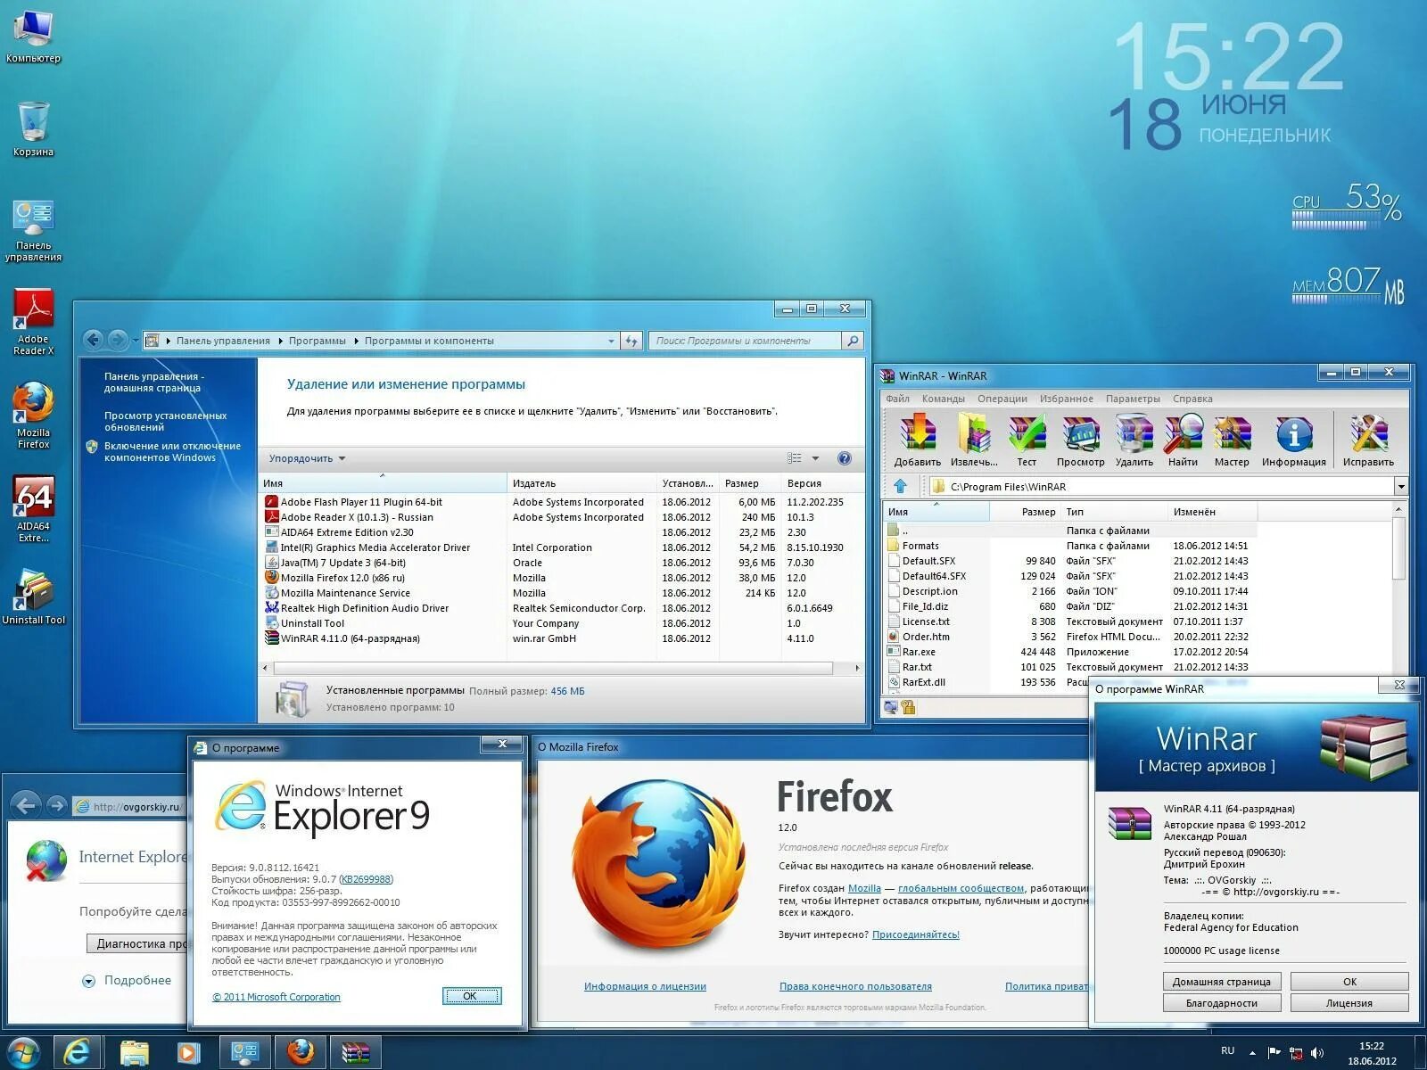Open the Start menu orb
Viewport: 1427px width, 1070px height.
(x=22, y=1053)
